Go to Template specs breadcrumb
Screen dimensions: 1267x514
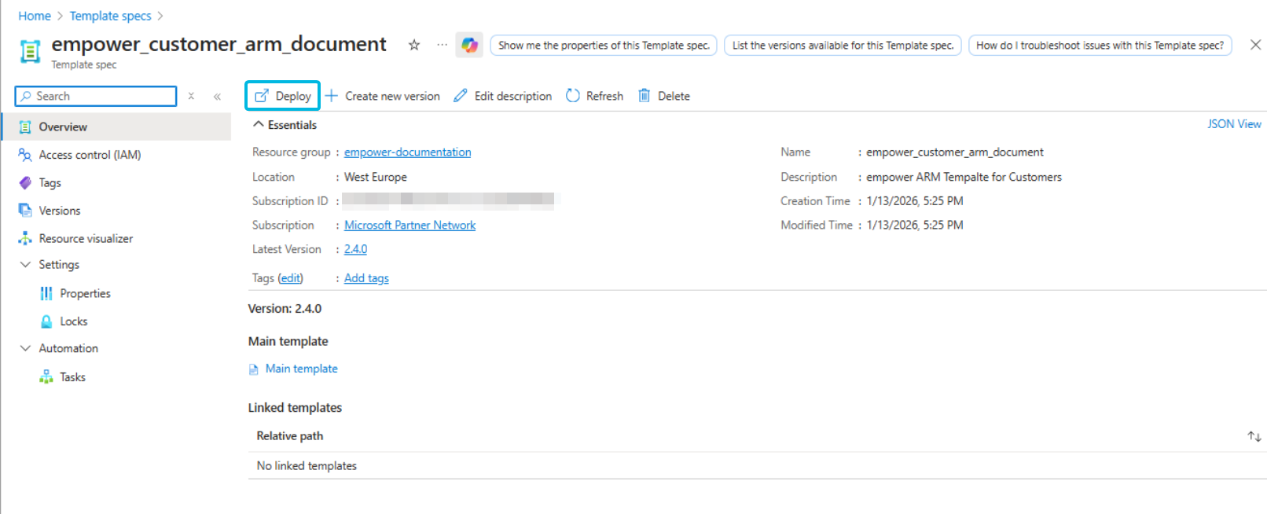tap(110, 16)
